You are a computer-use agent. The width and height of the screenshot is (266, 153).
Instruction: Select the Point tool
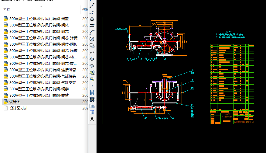[92, 86]
